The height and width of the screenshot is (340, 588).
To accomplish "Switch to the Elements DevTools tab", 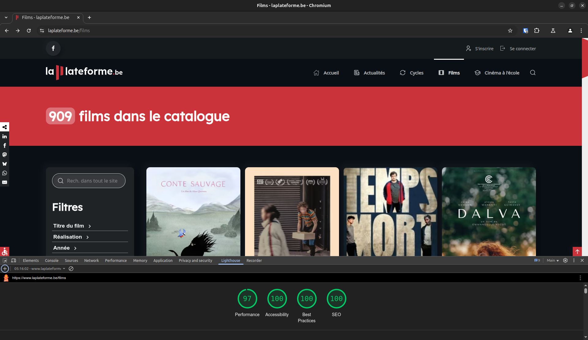I will [31, 260].
